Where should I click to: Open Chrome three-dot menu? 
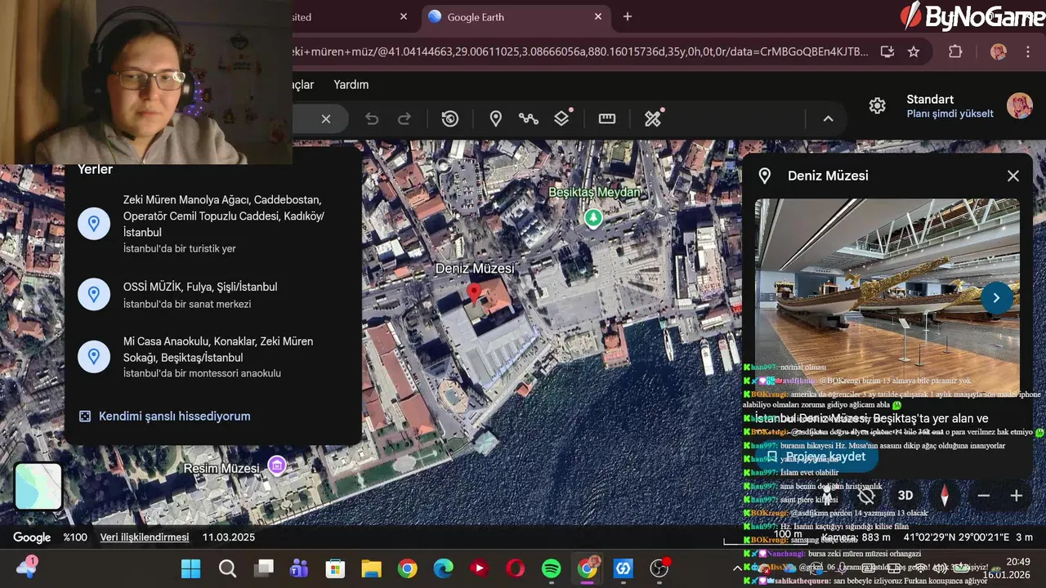tap(1028, 52)
